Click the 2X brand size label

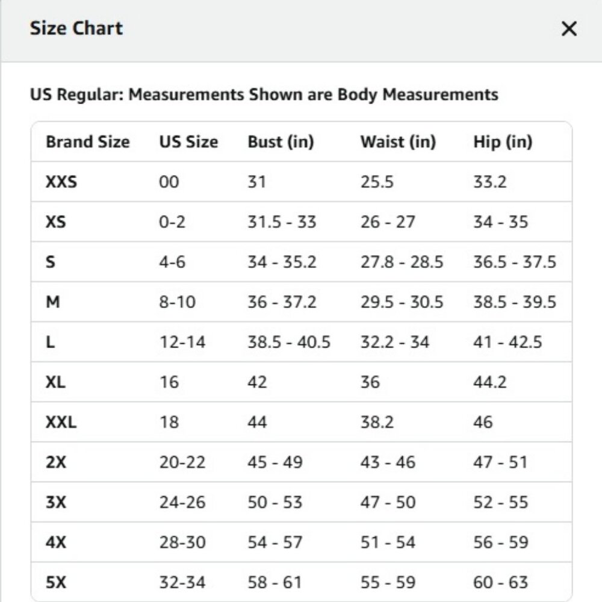pyautogui.click(x=56, y=462)
